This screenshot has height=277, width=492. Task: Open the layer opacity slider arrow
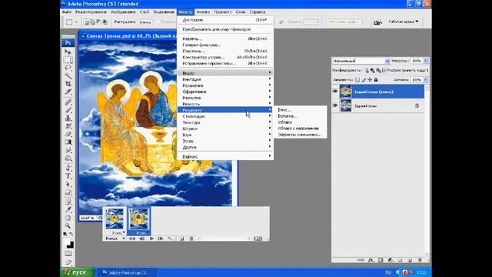coord(425,61)
